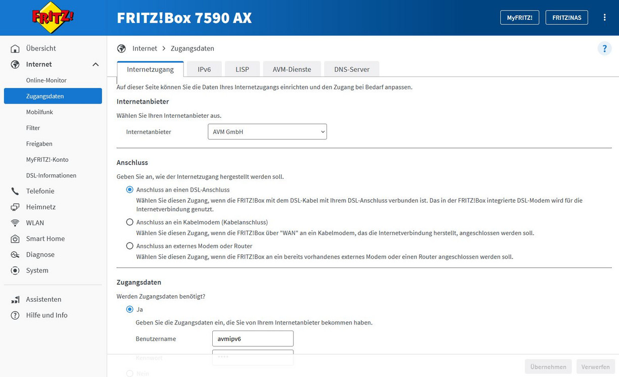Click the Verwerfen button
Viewport: 619px width, 377px height.
pyautogui.click(x=595, y=367)
